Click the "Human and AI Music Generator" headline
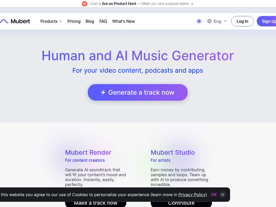 pyautogui.click(x=138, y=56)
